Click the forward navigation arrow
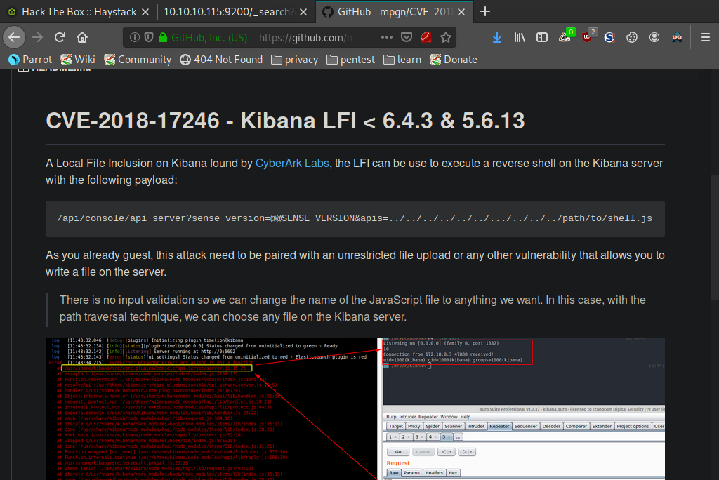Screen dimensions: 719x480 (x=37, y=37)
